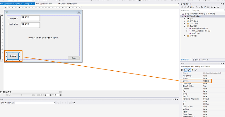
Task: Click the Sync with Active Document icon
Action: (x=202, y=7)
